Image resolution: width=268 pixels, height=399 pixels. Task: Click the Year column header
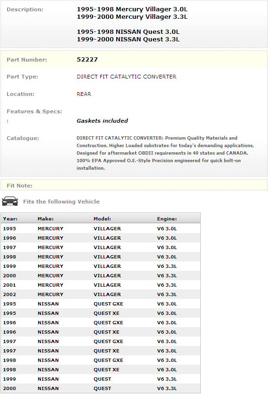coord(10,219)
